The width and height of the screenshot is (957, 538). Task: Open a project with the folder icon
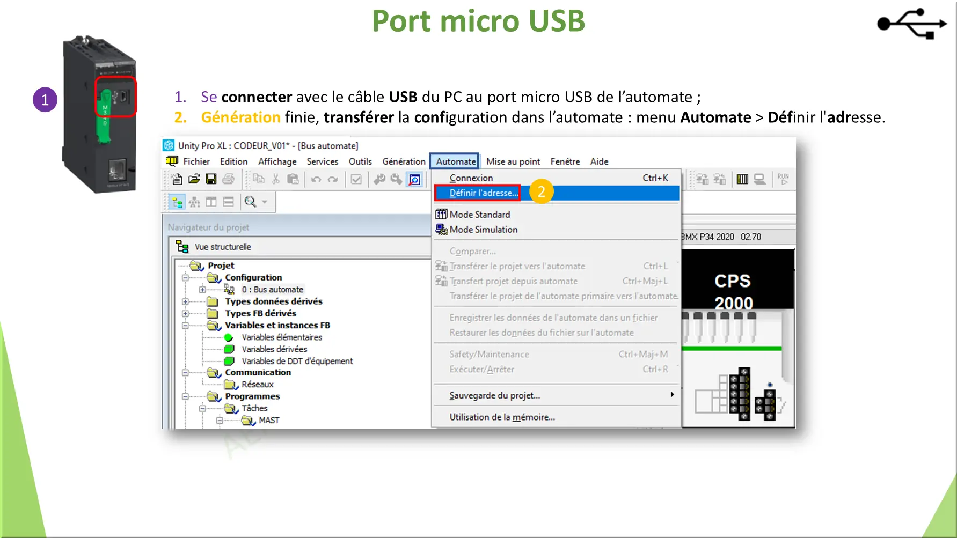coord(194,179)
